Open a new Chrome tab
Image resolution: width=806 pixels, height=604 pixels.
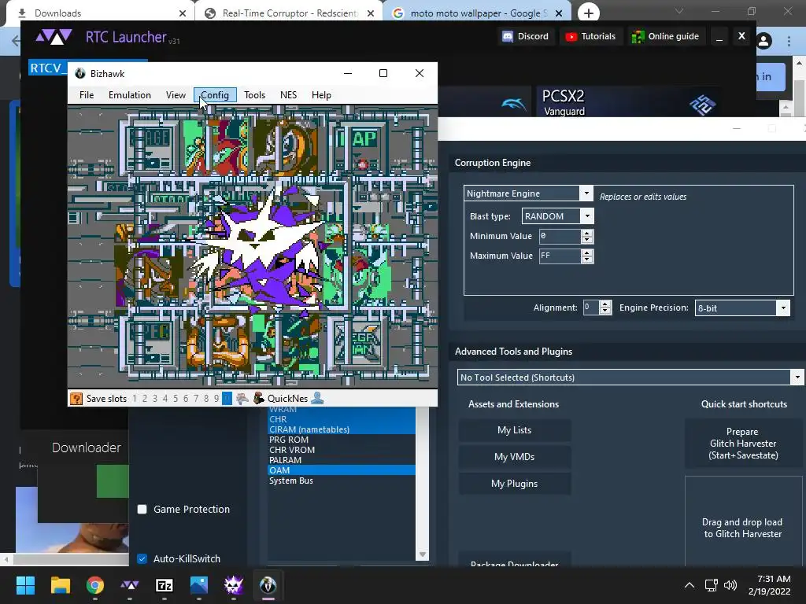[x=589, y=13]
